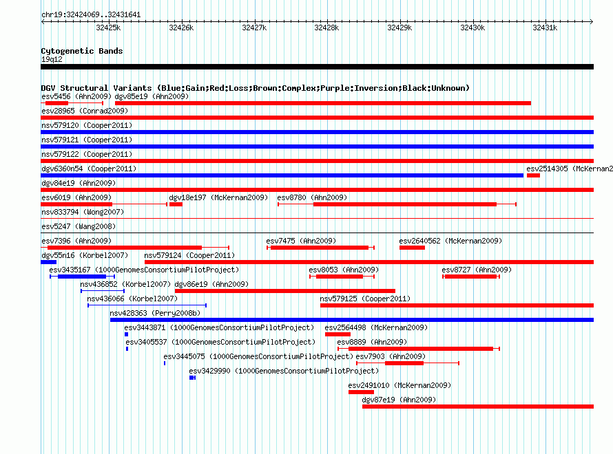This screenshot has height=454, width=613.
Task: Click the esv3435167 1000Genomes label
Action: click(144, 270)
